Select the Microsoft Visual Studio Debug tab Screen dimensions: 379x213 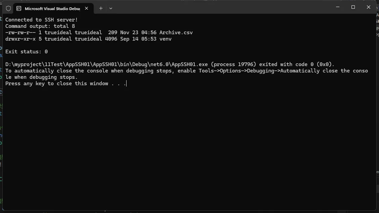[x=52, y=8]
